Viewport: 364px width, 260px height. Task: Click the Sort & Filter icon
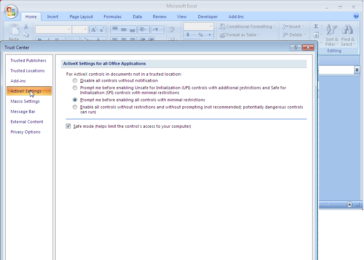click(x=332, y=30)
